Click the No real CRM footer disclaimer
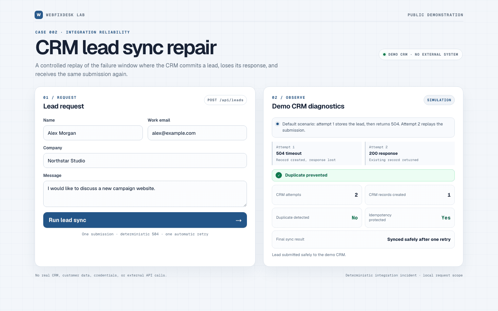Viewport: 498px width, 311px height. pos(101,275)
